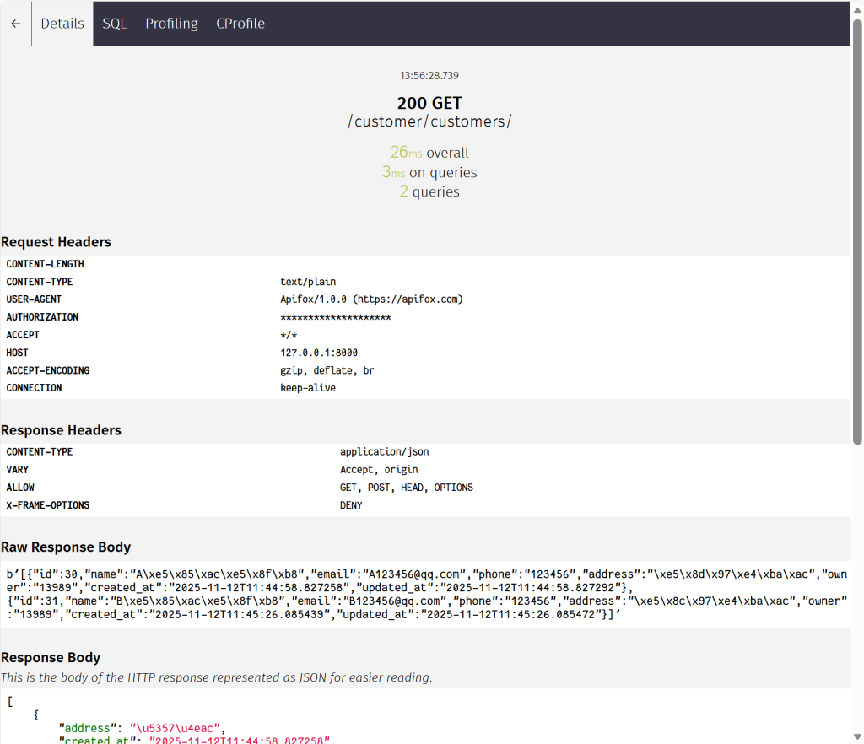This screenshot has width=864, height=744.
Task: Click the vertical page scrollbar thumb
Action: tap(857, 228)
